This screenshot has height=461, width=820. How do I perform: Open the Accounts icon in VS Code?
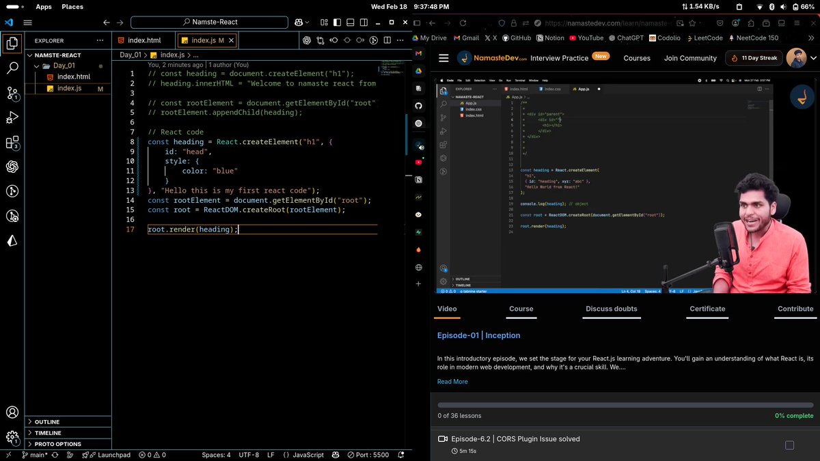pyautogui.click(x=12, y=413)
